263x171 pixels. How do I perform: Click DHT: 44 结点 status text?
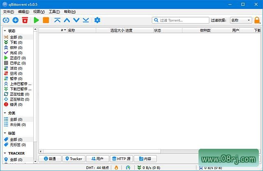(97, 167)
